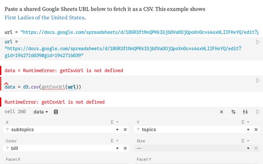Open First Ladies of the United States link
Screen dimensions: 263x164
pyautogui.click(x=44, y=17)
